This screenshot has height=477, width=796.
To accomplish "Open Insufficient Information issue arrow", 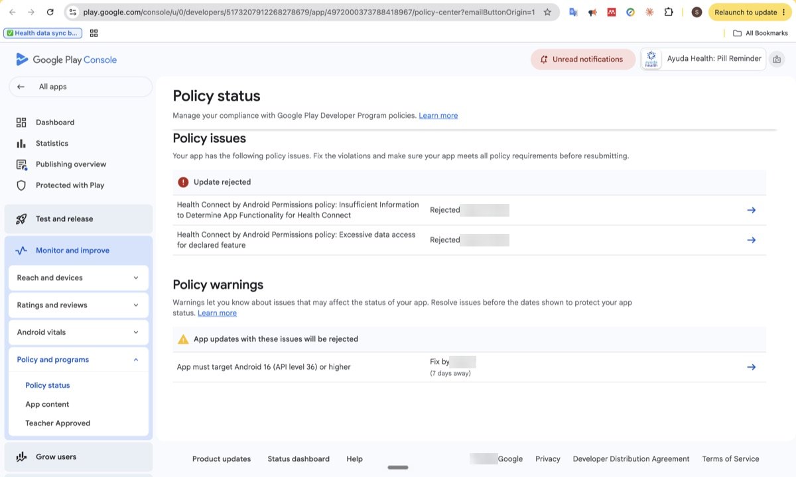I will click(751, 210).
